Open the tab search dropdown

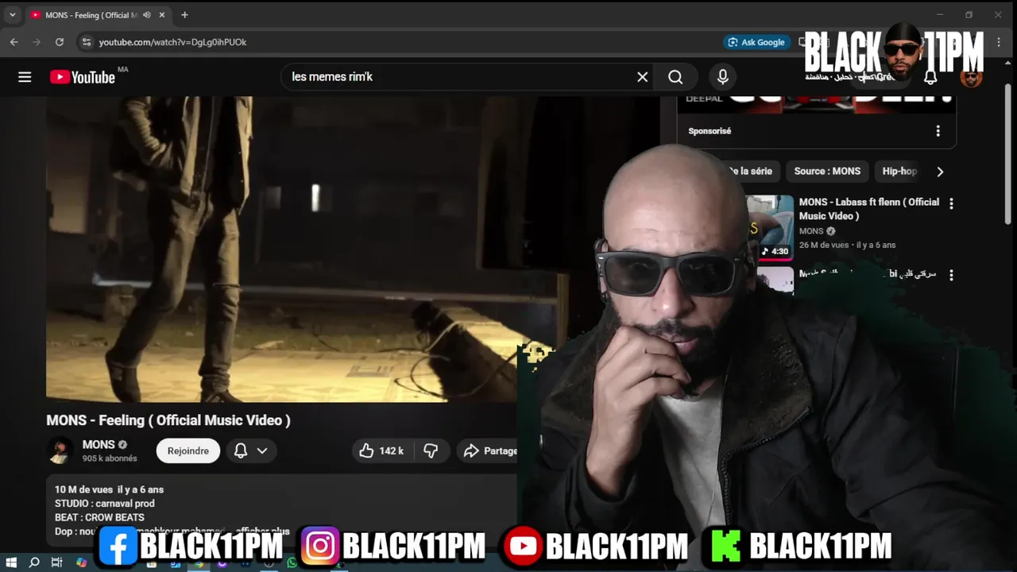pyautogui.click(x=12, y=15)
